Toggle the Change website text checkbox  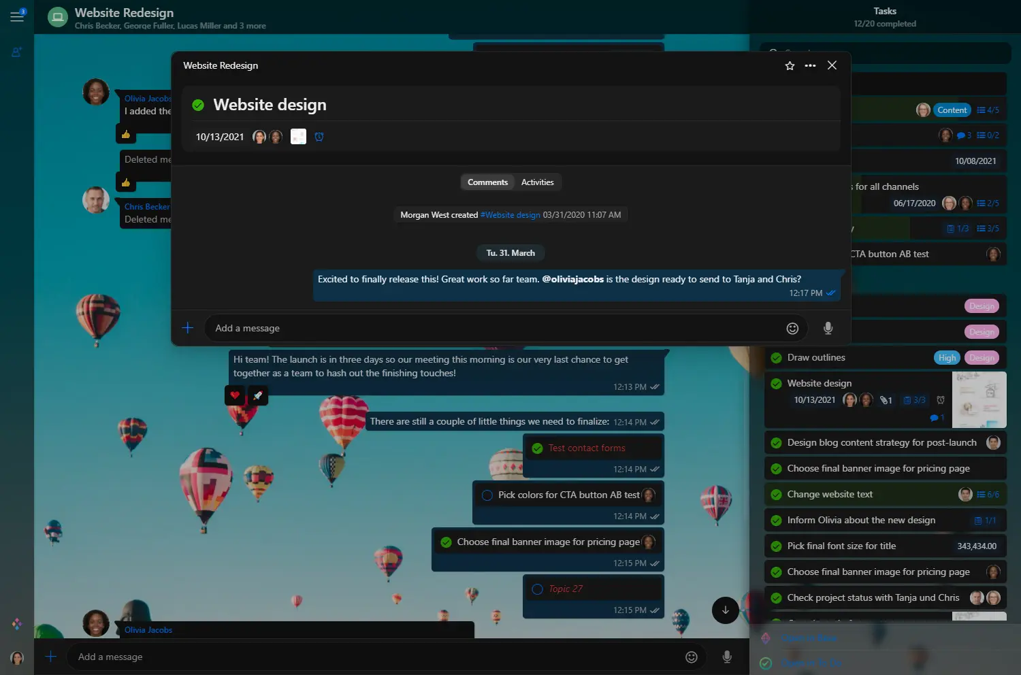coord(776,495)
